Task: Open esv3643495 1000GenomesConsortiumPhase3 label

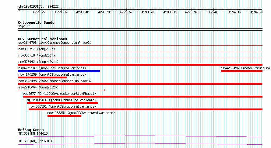Action: tap(55, 81)
